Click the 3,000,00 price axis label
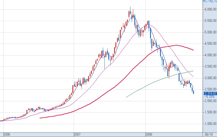 click(x=210, y=78)
